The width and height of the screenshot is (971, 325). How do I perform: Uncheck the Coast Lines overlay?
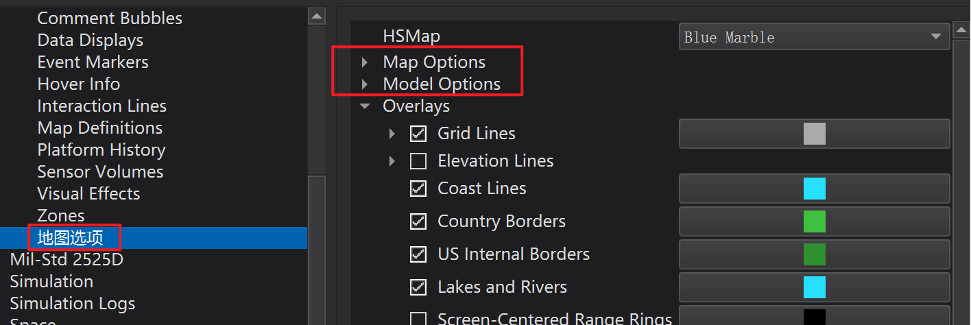coord(418,189)
